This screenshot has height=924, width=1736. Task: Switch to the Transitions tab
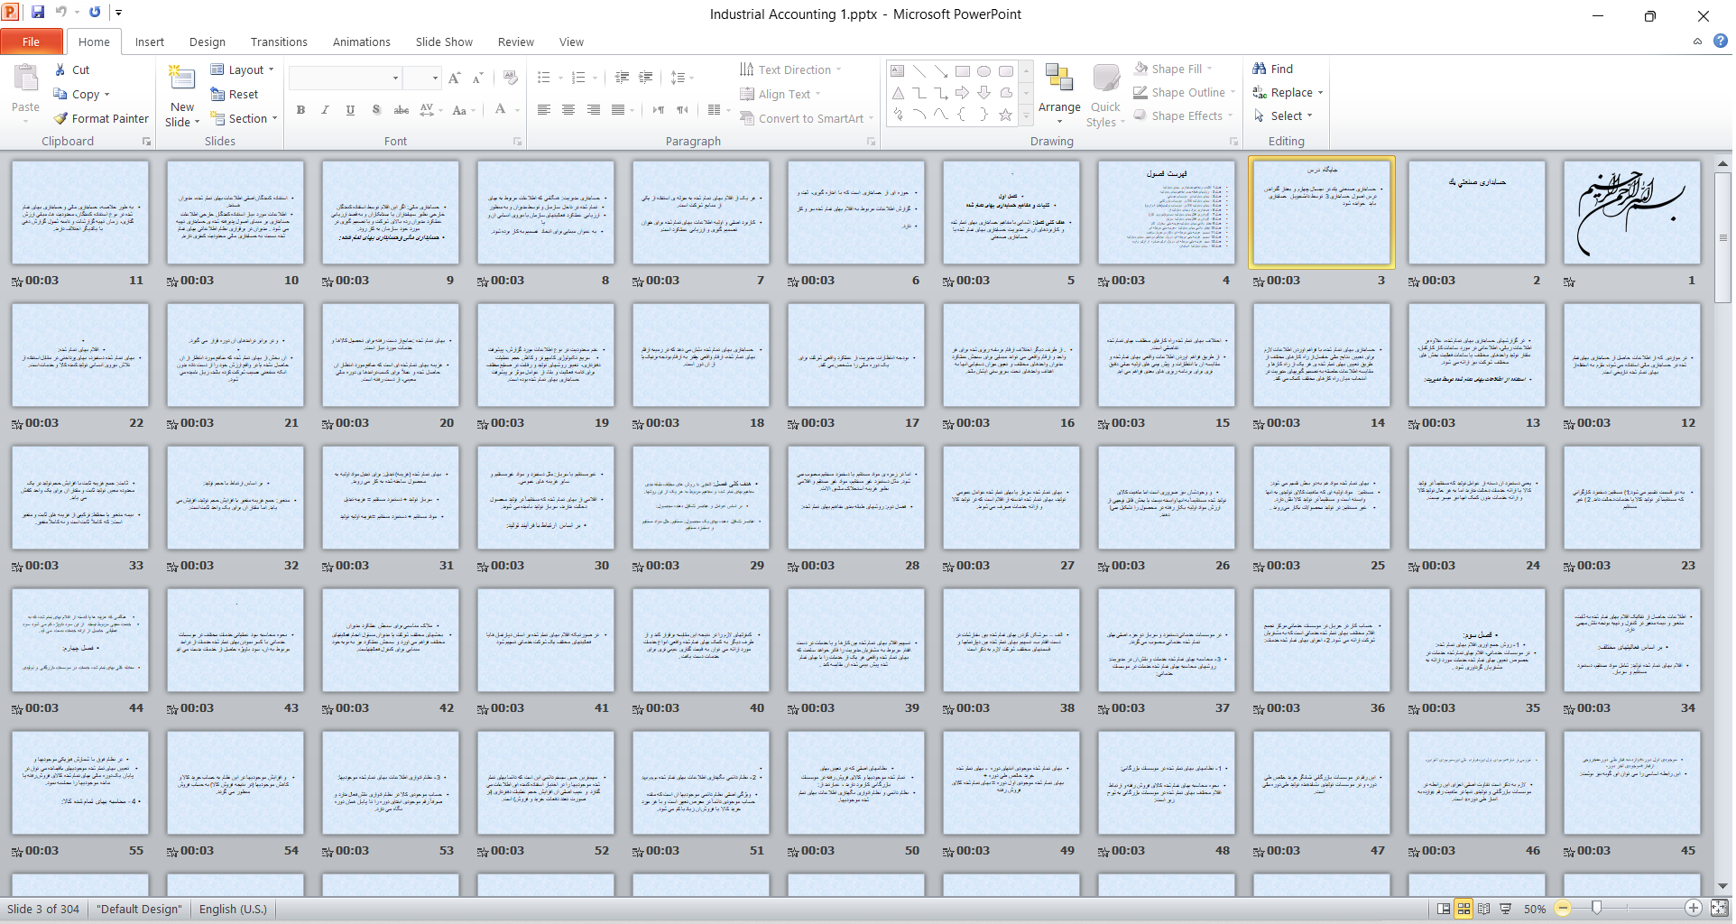pos(279,42)
